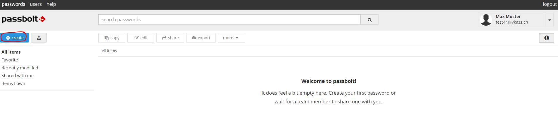Click the create password button
This screenshot has width=558, height=138.
(x=15, y=38)
